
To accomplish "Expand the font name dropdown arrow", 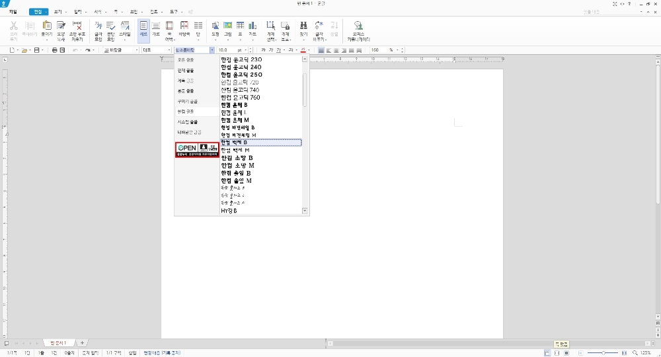I will (x=212, y=50).
